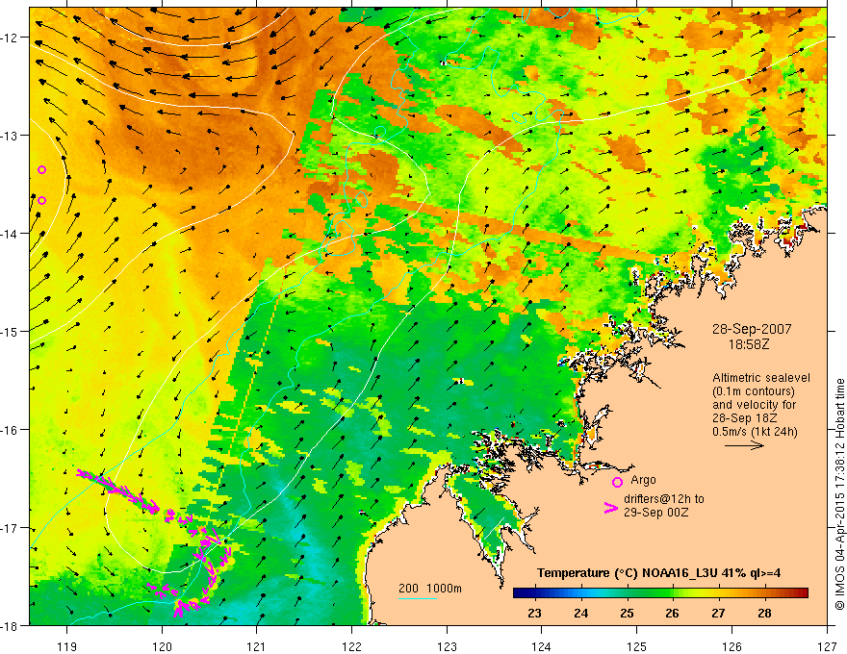Click the 23 color bar tick label
847x654 pixels.
[535, 613]
